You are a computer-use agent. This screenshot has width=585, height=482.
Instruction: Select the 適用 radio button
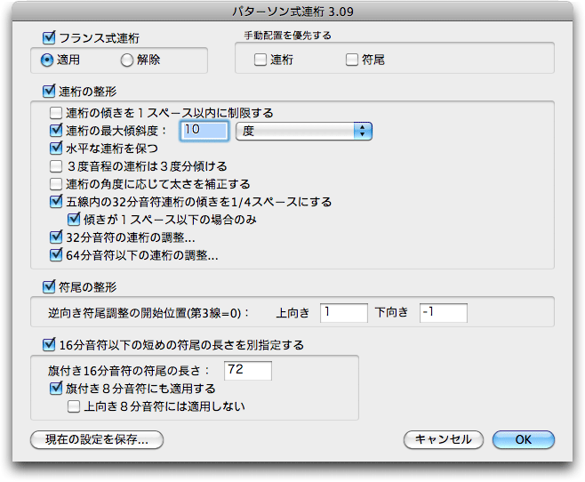(47, 60)
